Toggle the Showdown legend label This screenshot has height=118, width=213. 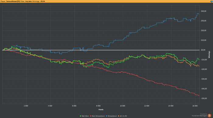(x=112, y=116)
